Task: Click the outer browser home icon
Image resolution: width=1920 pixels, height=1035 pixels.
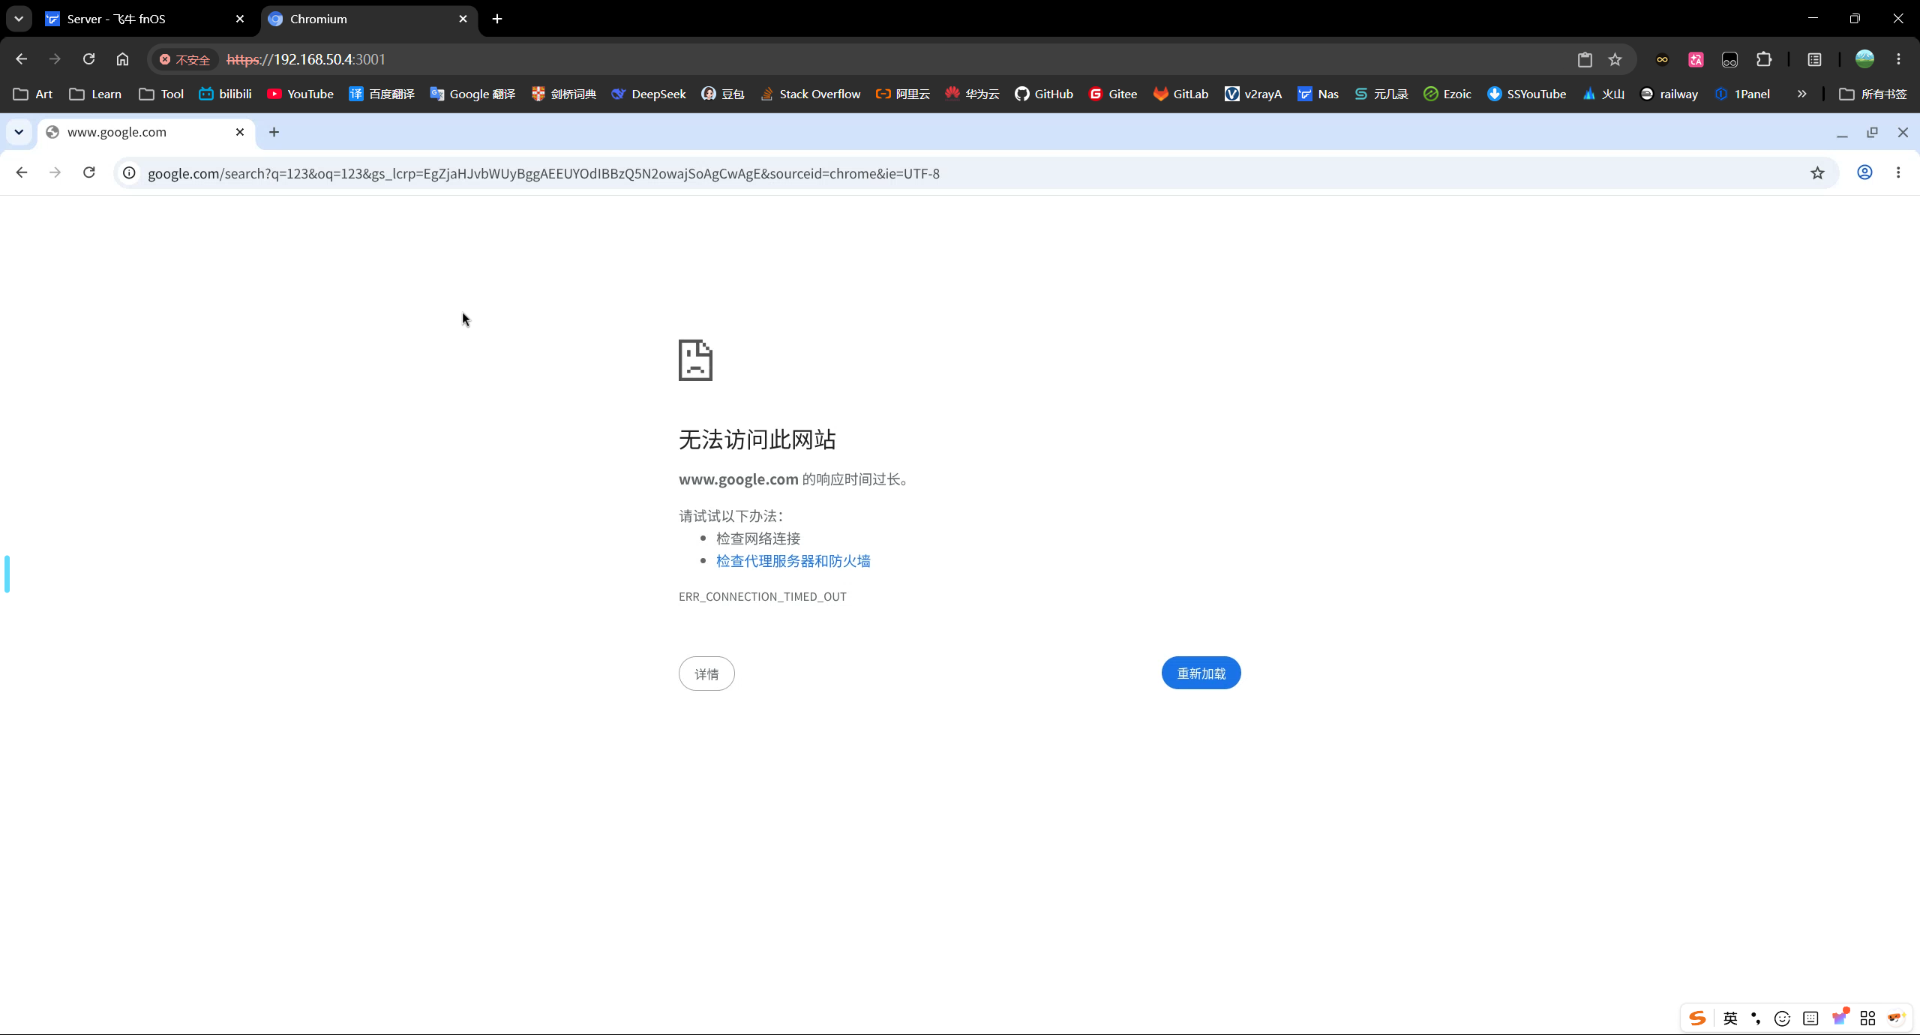Action: pos(122,59)
